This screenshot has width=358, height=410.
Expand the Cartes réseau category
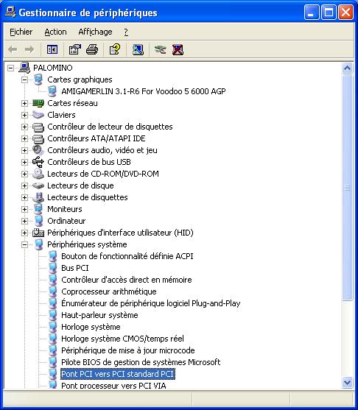(x=24, y=103)
